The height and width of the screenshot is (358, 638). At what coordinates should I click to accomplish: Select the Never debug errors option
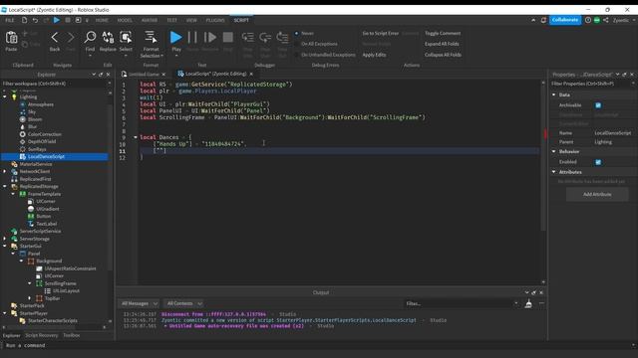pyautogui.click(x=297, y=33)
